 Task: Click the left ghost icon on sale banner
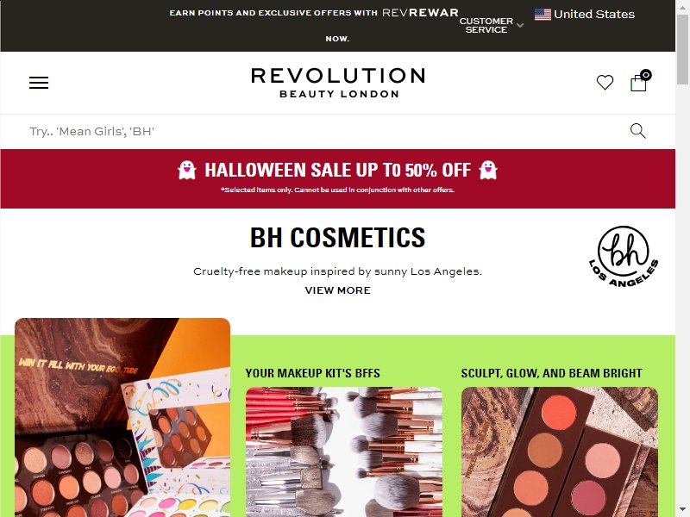point(186,170)
